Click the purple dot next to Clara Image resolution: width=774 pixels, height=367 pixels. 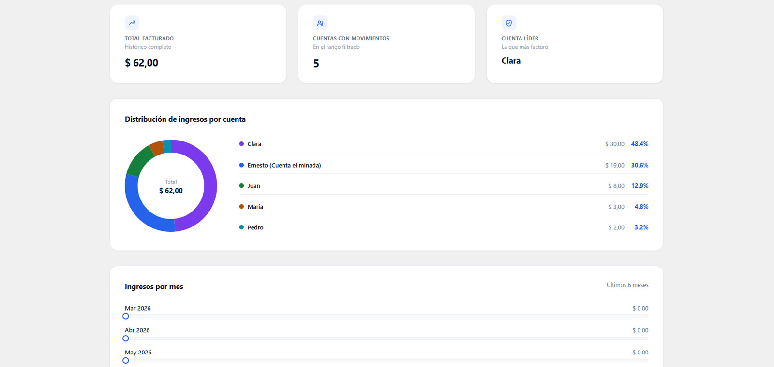pos(241,144)
